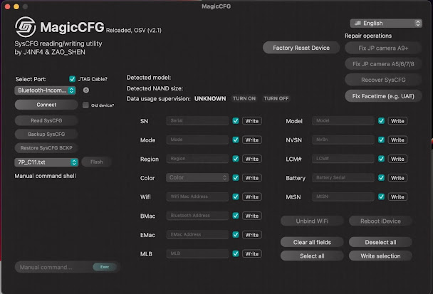Toggle the LCM# row checkbox
Image resolution: width=433 pixels, height=294 pixels.
[x=381, y=159]
